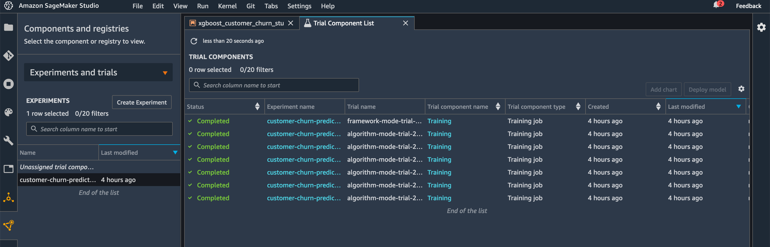Image resolution: width=770 pixels, height=247 pixels.
Task: Open Training link in framework-mode-trial row
Action: (x=439, y=121)
